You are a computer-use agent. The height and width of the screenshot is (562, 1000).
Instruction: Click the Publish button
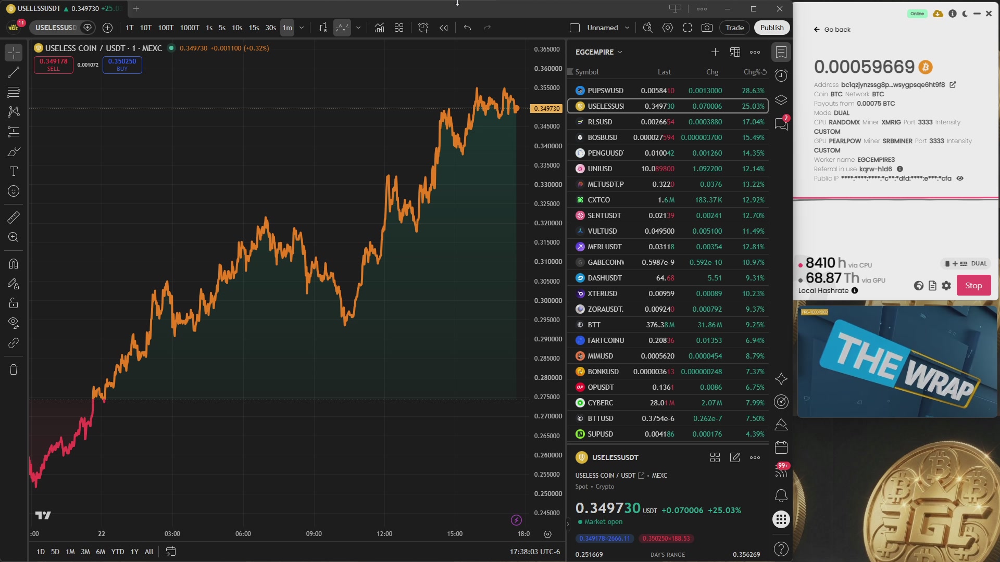coord(772,28)
